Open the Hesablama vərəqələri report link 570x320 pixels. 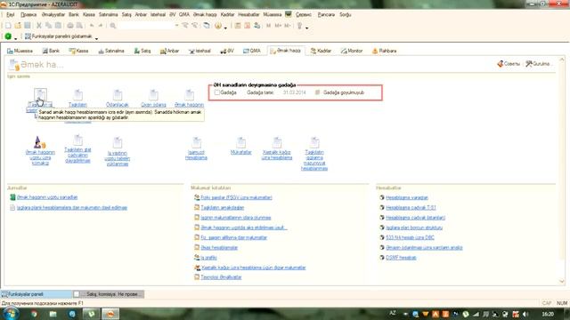(x=407, y=197)
